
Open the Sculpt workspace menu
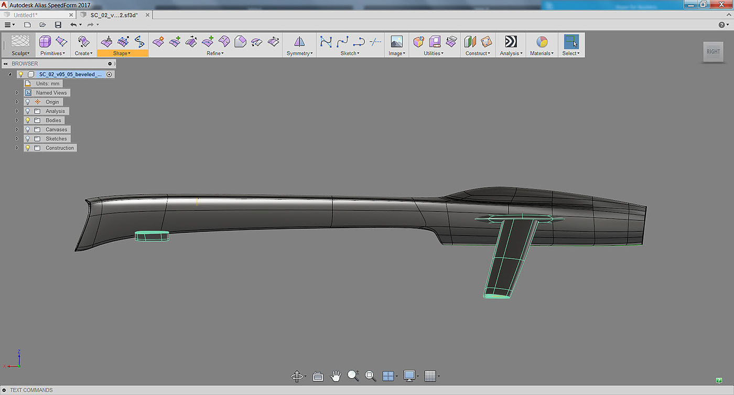(20, 54)
